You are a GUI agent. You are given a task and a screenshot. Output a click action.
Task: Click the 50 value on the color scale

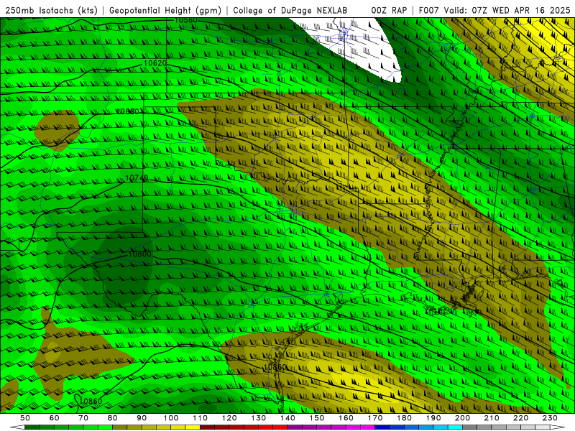[x=25, y=418]
